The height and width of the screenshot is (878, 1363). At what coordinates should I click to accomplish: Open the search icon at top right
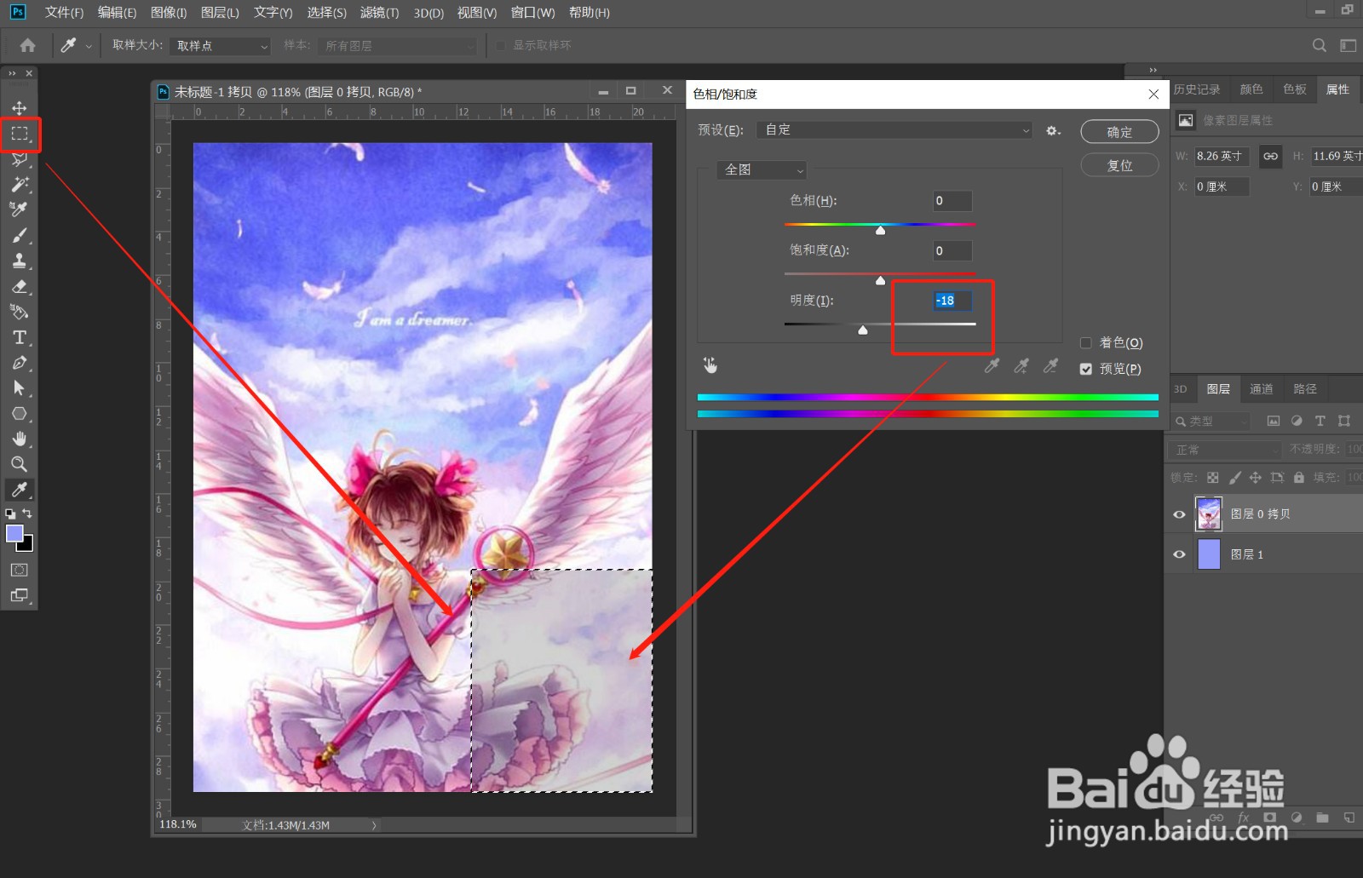(x=1319, y=45)
